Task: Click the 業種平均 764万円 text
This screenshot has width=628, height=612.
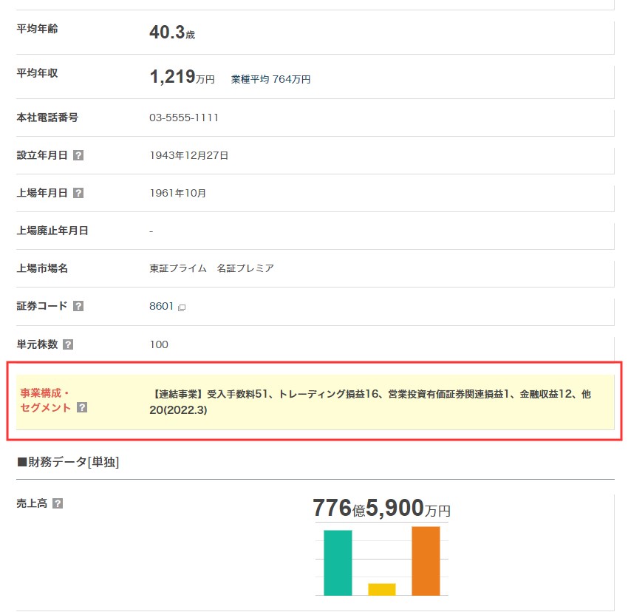Action: [270, 79]
